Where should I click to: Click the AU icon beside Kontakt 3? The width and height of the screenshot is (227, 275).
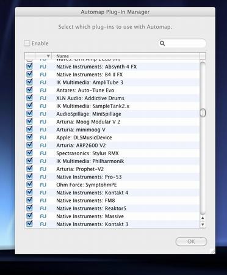(43, 224)
